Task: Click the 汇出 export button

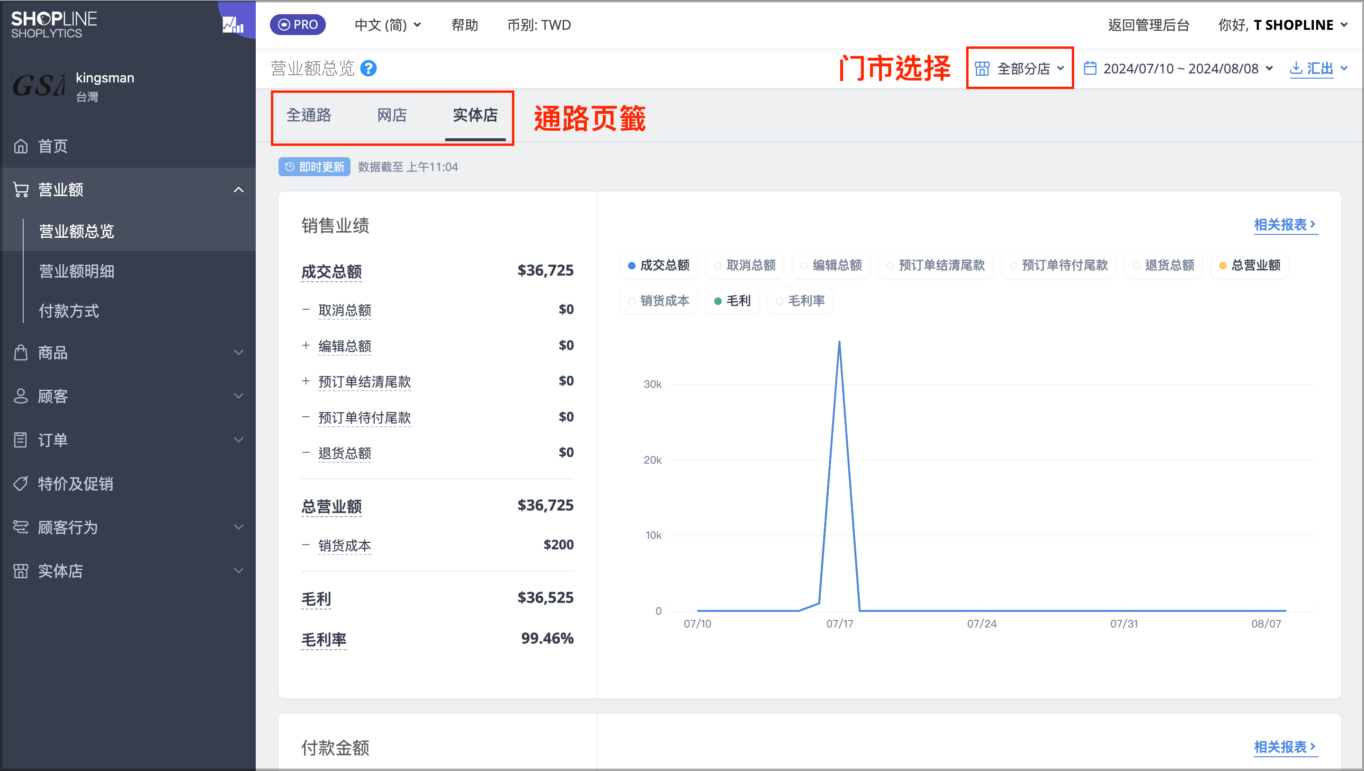Action: pos(1311,68)
